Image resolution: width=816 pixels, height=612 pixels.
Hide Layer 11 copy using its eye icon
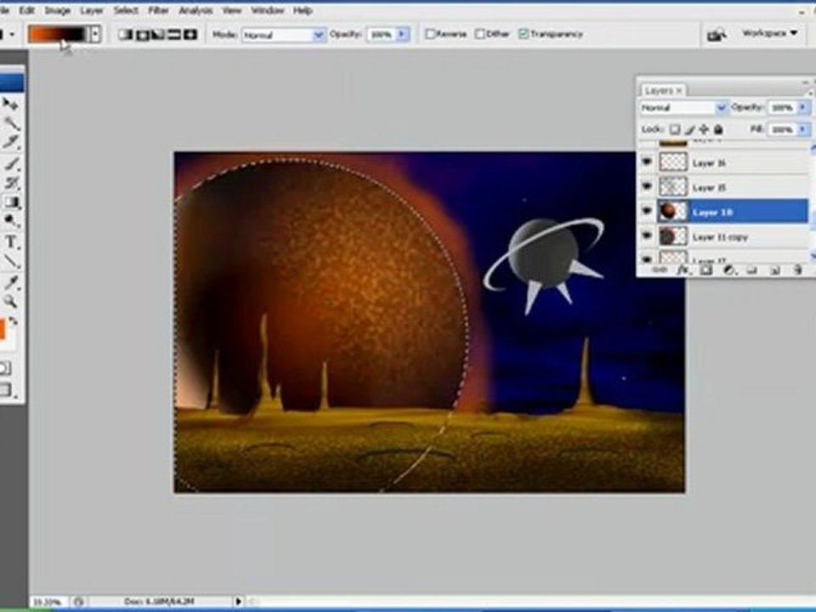pyautogui.click(x=647, y=235)
